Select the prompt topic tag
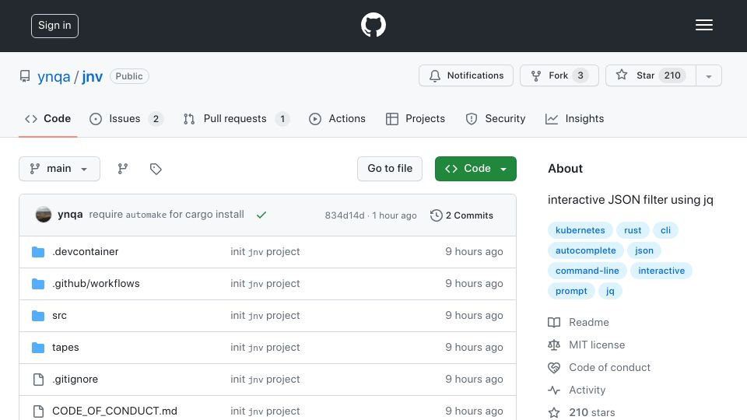The height and width of the screenshot is (420, 747). click(x=571, y=291)
